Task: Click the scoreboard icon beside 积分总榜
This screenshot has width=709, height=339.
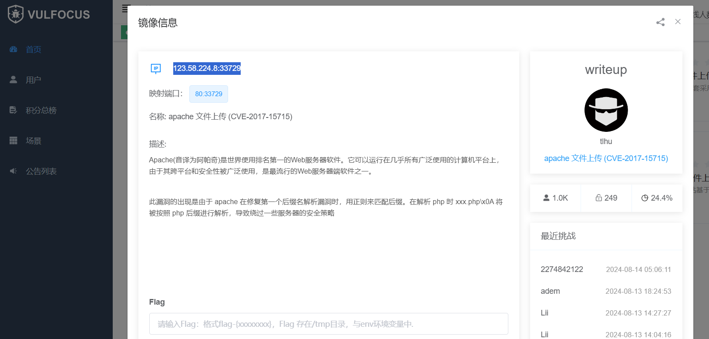Action: point(13,110)
